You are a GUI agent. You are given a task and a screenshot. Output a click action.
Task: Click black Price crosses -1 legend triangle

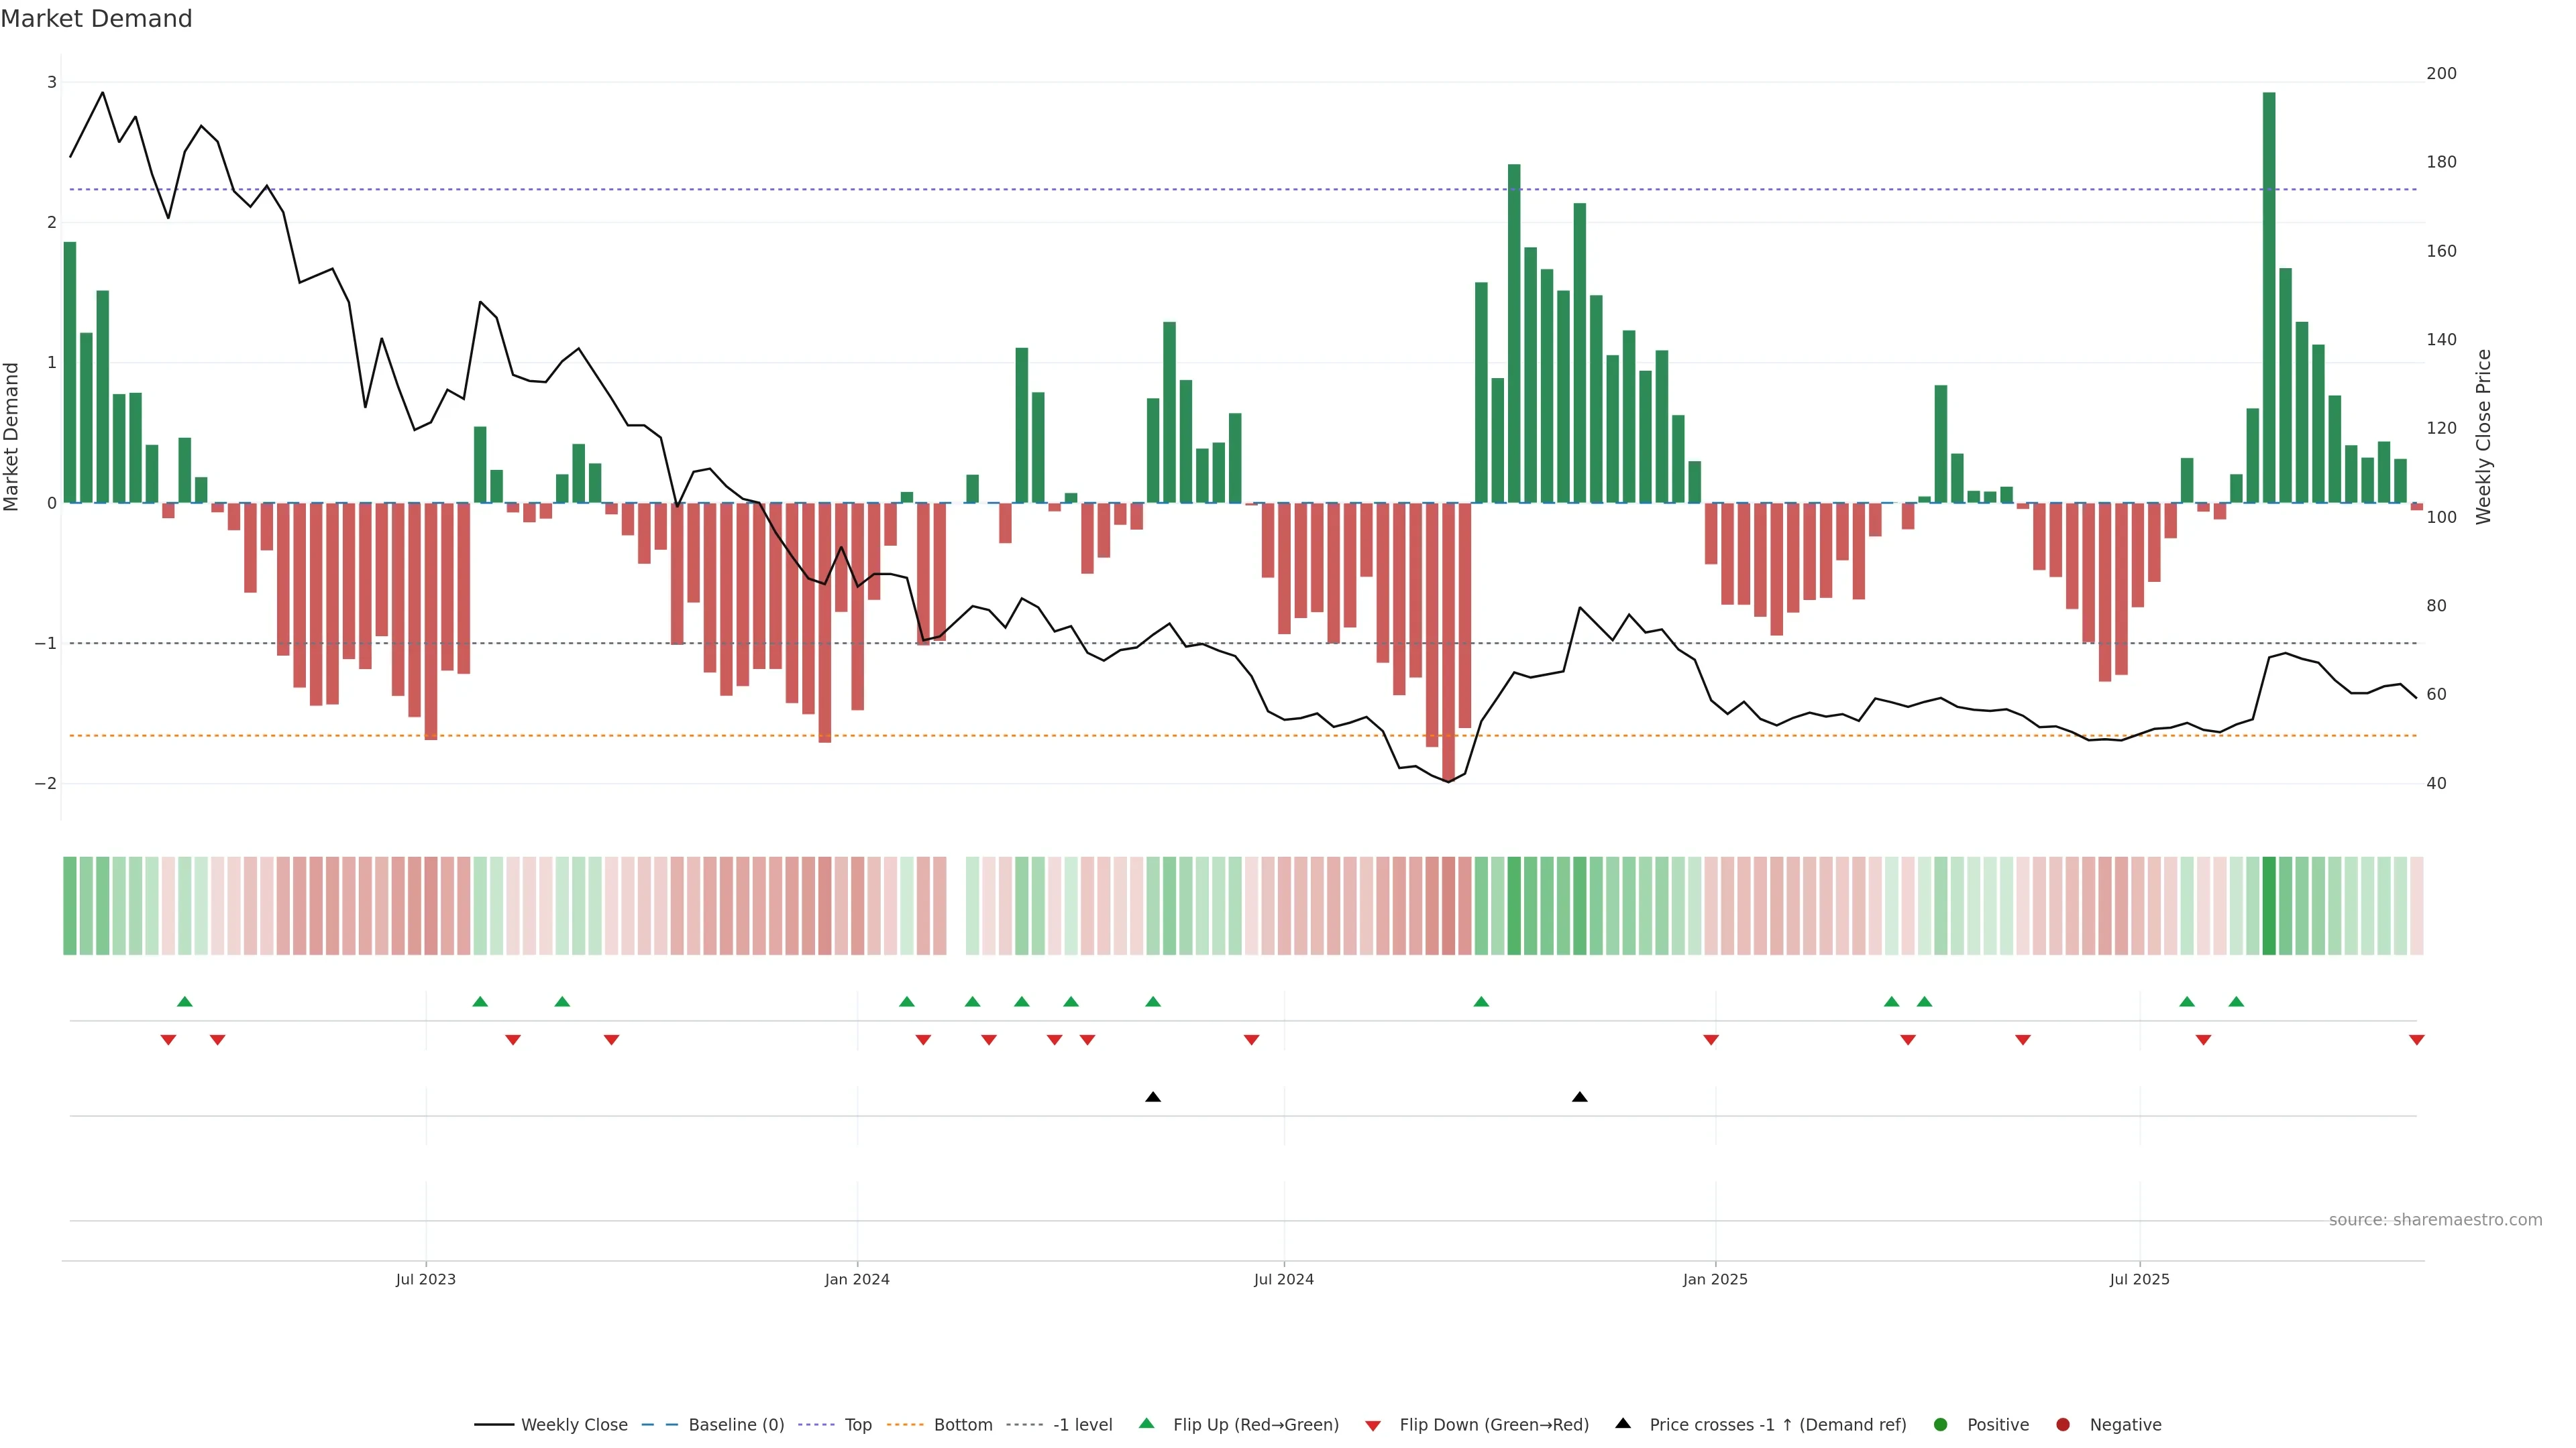click(1623, 1423)
